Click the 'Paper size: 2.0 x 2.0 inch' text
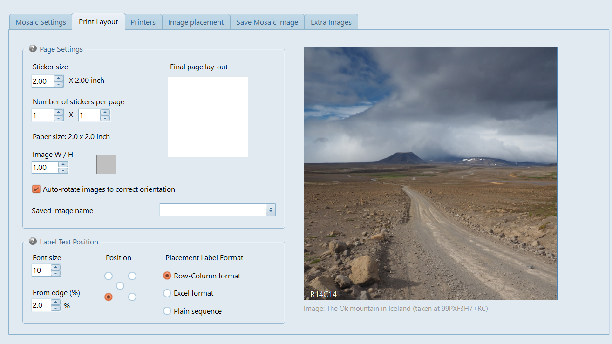Screen dimensions: 612x344 (71, 137)
